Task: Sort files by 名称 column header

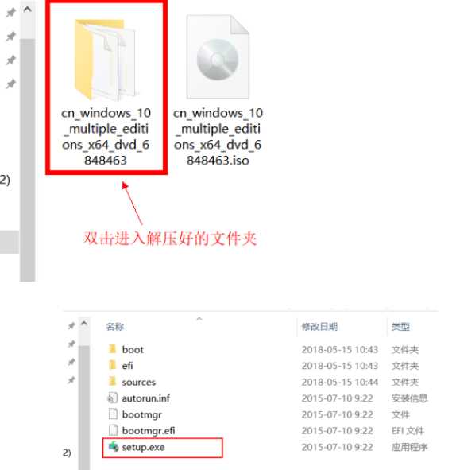Action: pyautogui.click(x=114, y=326)
